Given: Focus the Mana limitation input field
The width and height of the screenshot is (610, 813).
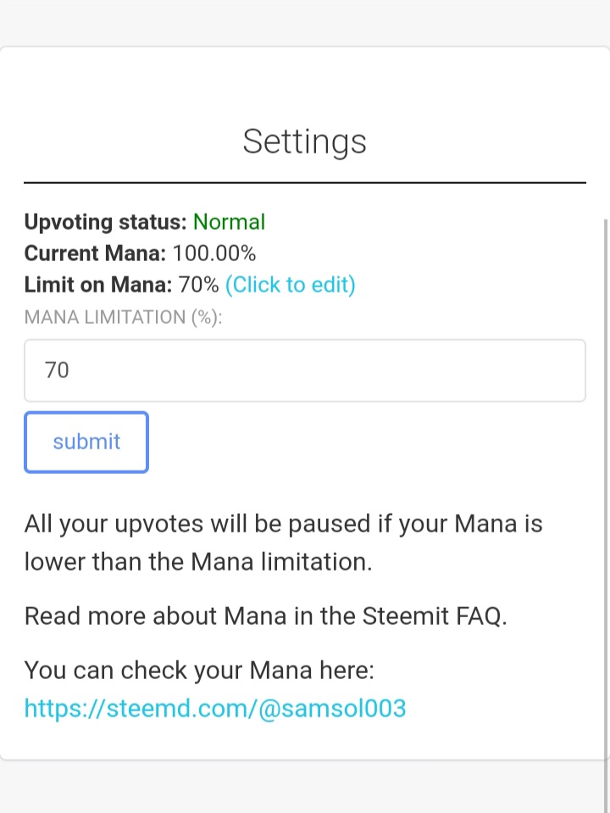Looking at the screenshot, I should (x=304, y=370).
